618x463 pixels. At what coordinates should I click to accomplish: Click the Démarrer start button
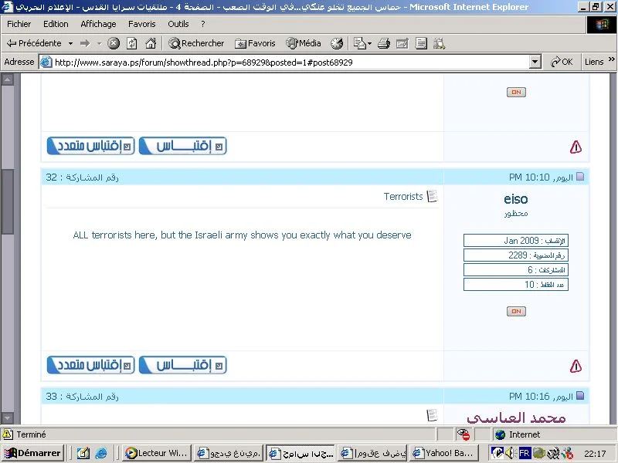pyautogui.click(x=33, y=453)
